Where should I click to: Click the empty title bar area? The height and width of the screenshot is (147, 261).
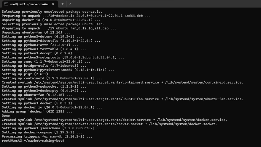coord(163,4)
